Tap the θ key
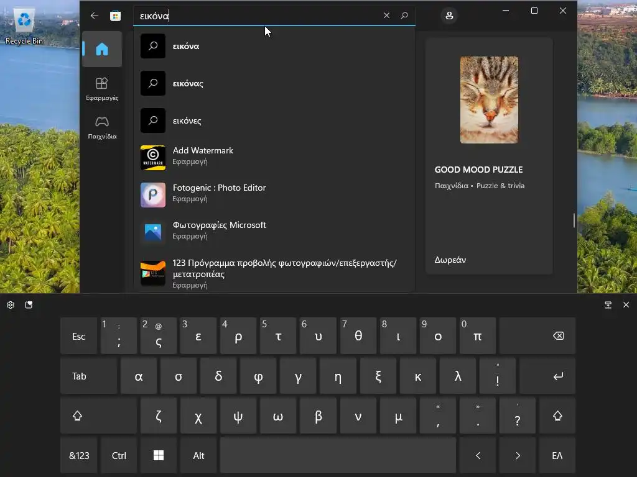637x477 pixels. (358, 336)
